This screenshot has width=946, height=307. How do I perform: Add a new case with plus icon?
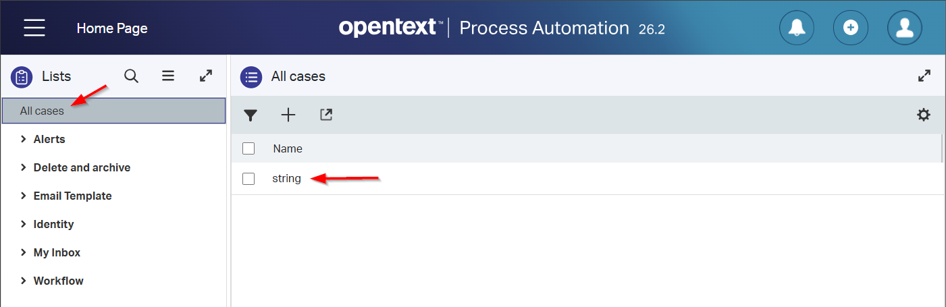(x=288, y=115)
